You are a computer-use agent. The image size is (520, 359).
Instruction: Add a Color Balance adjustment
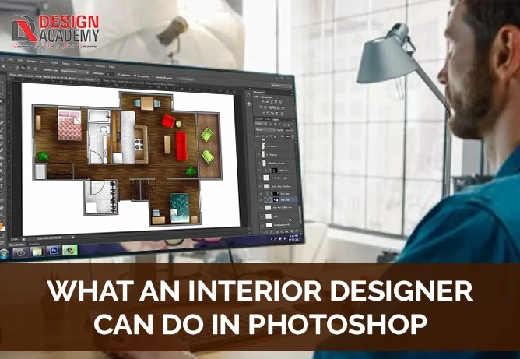coord(265,107)
